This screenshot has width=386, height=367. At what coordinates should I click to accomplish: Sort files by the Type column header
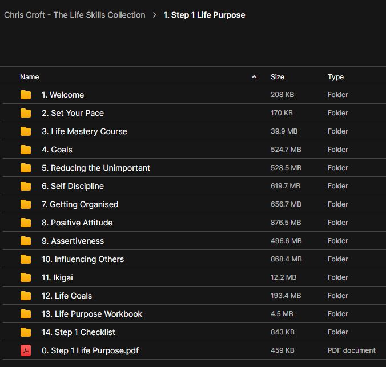pos(336,77)
